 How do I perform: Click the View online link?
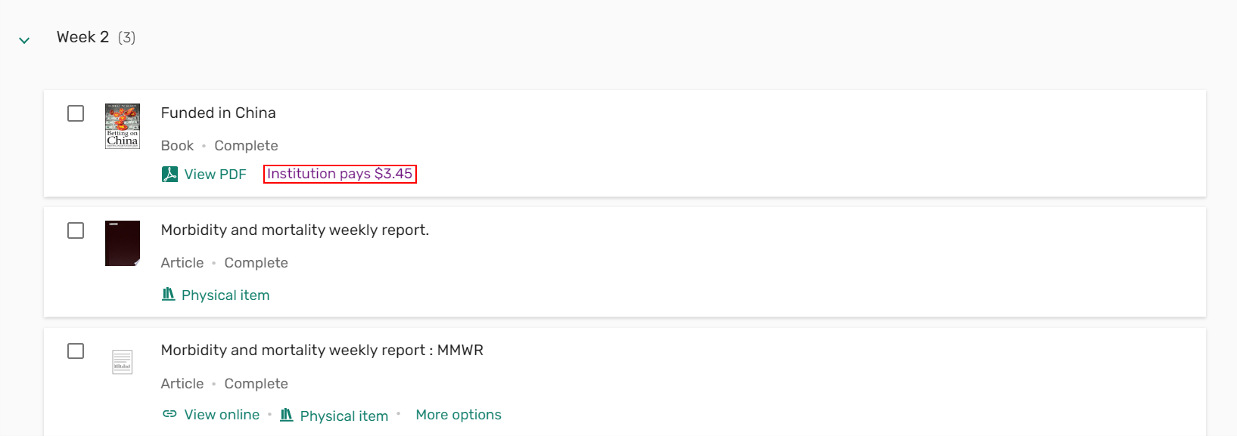coord(222,415)
